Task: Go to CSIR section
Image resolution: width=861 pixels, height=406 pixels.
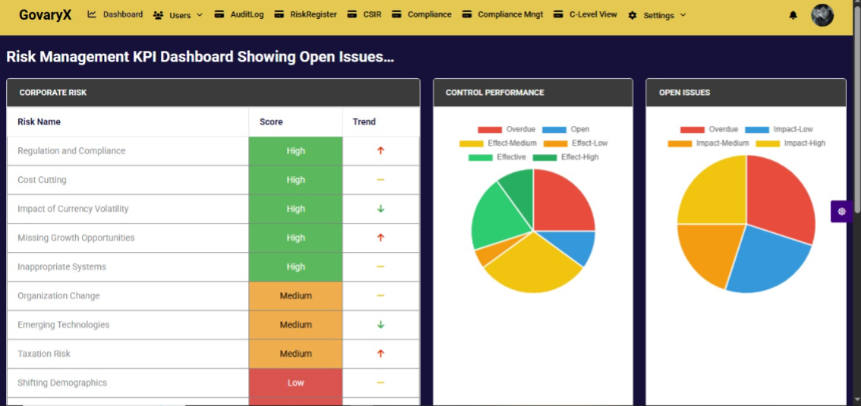Action: pos(372,14)
